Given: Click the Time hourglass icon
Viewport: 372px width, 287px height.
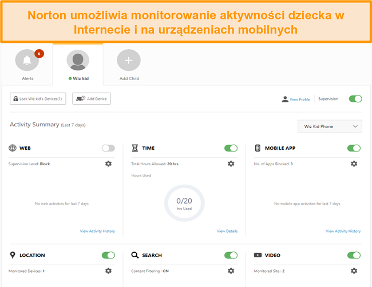Looking at the screenshot, I should (134, 148).
